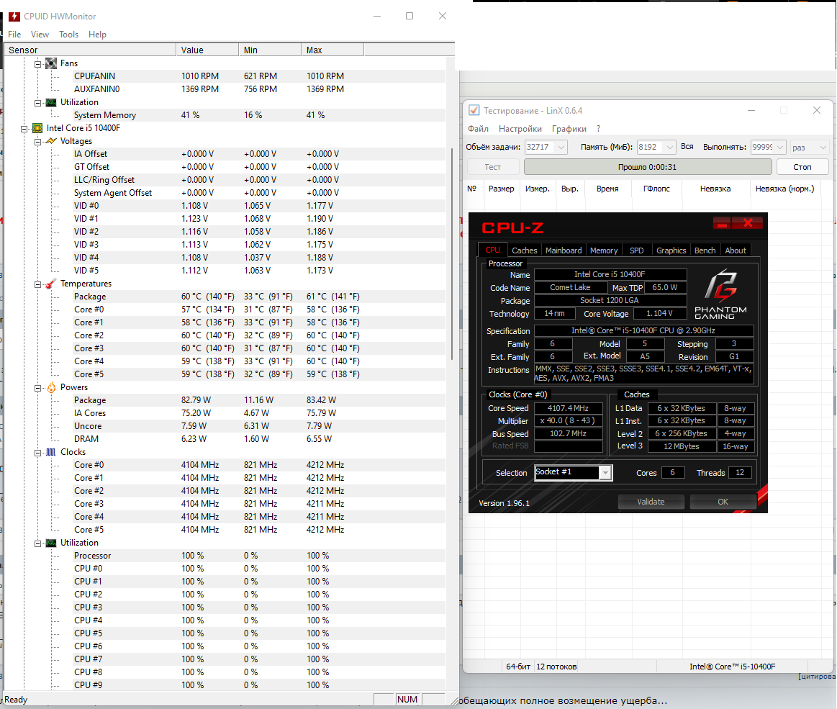Open HWMonitor File menu
The width and height of the screenshot is (837, 709).
(14, 34)
